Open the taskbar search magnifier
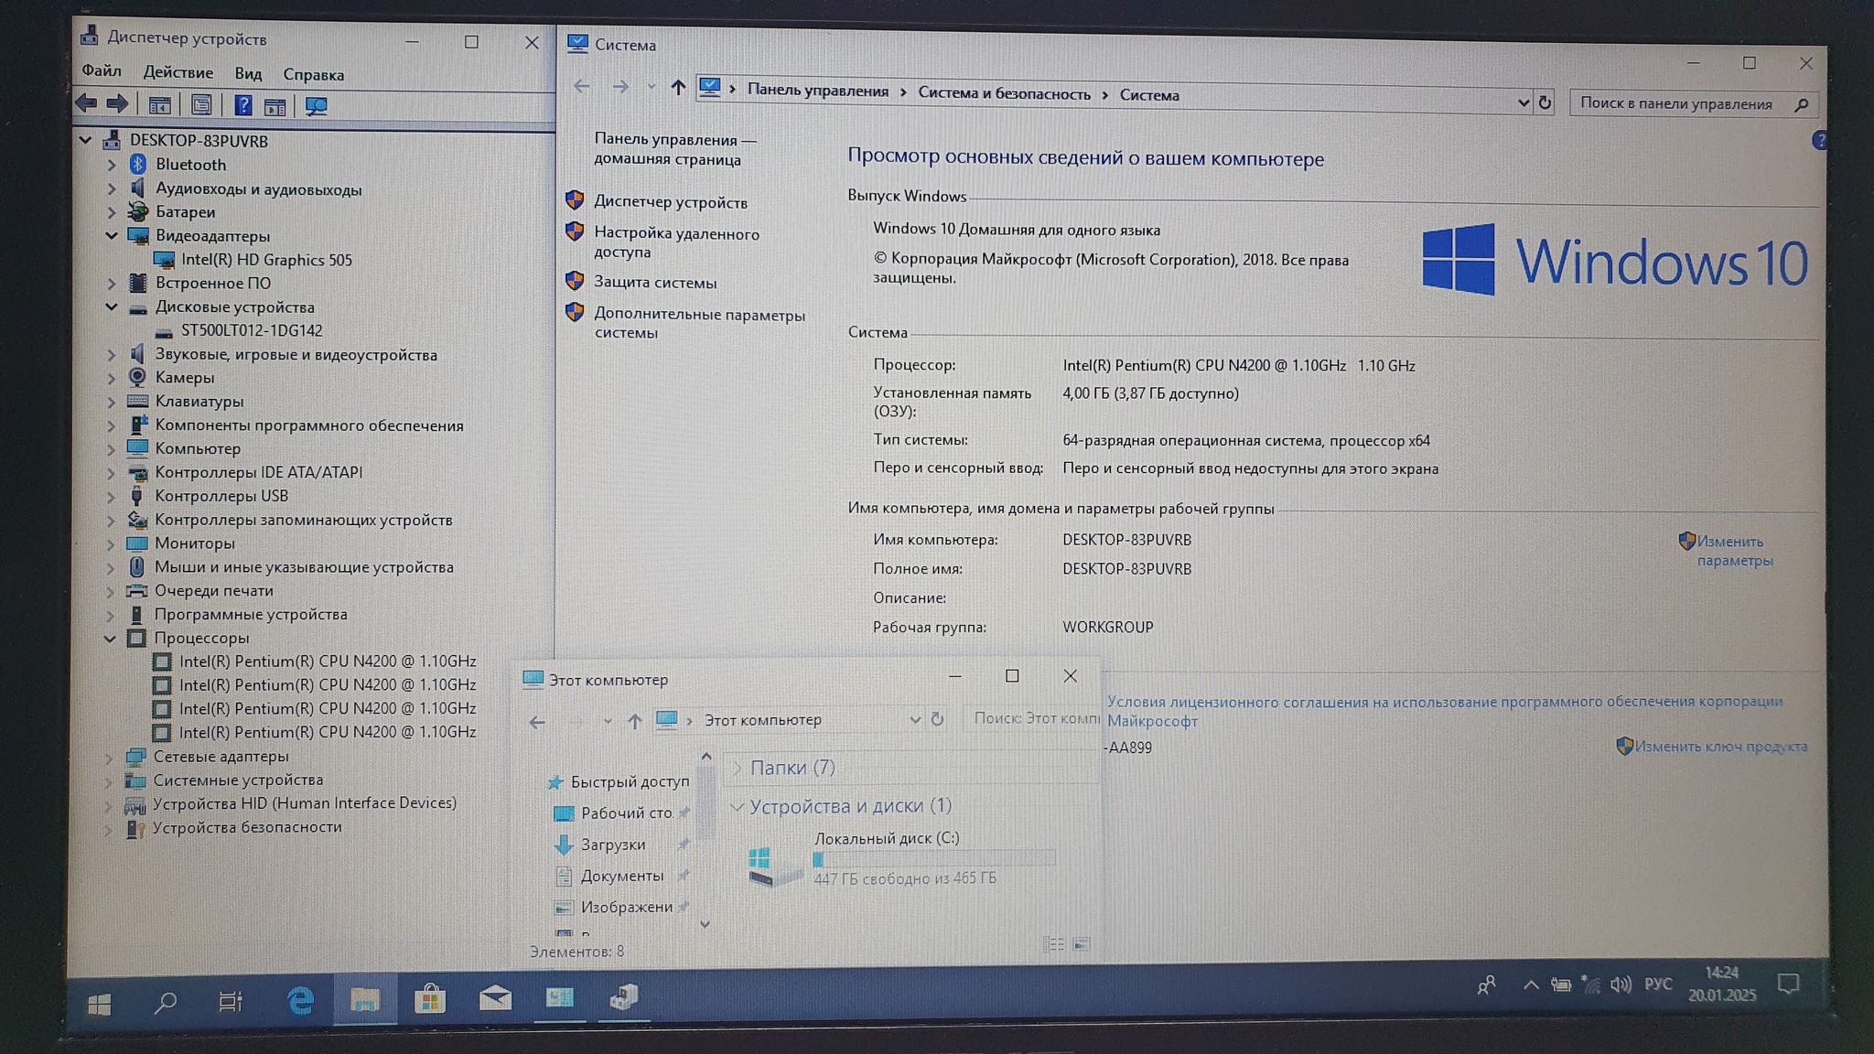The image size is (1874, 1054). [x=166, y=1003]
